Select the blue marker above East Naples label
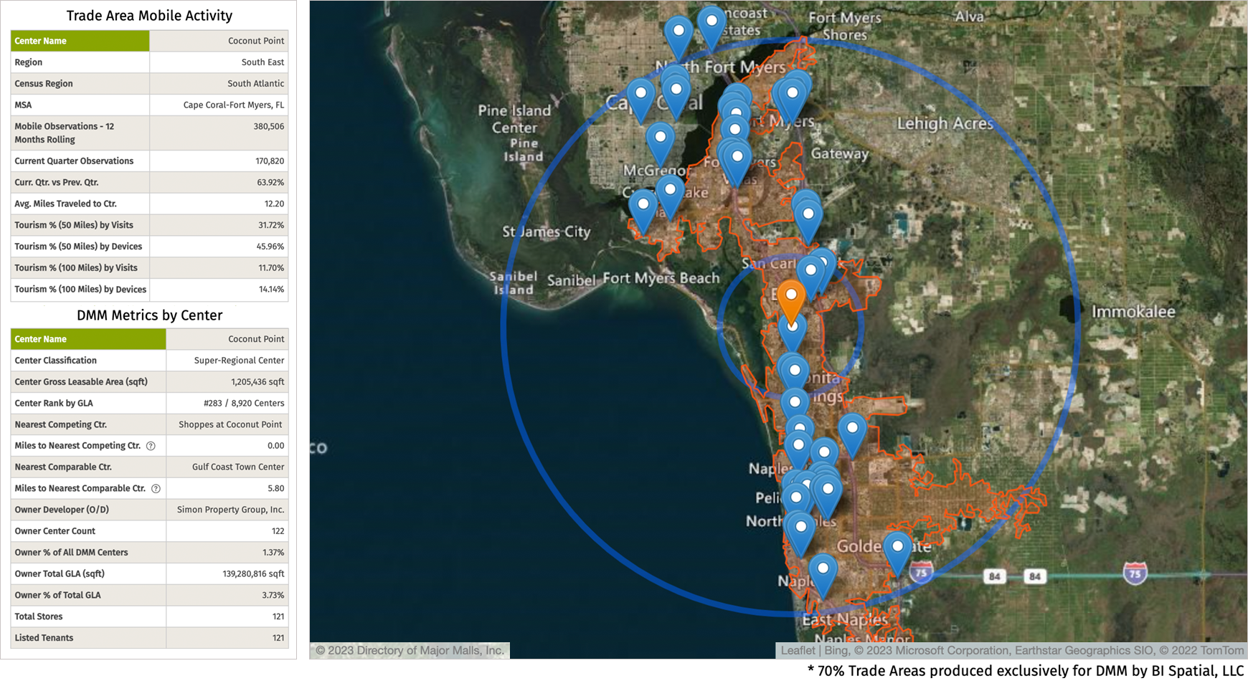This screenshot has height=681, width=1248. 823,573
